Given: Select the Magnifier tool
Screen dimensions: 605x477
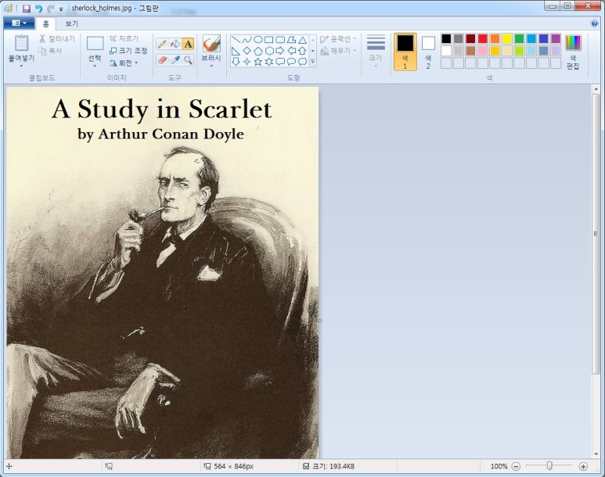Looking at the screenshot, I should point(188,59).
